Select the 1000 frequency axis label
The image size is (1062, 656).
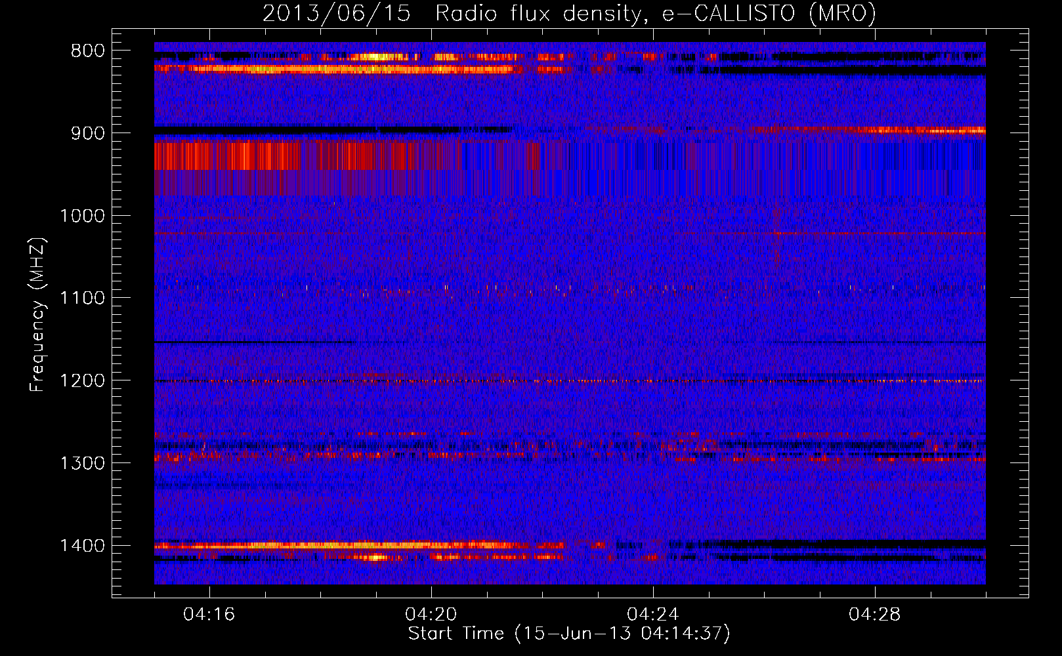(82, 216)
